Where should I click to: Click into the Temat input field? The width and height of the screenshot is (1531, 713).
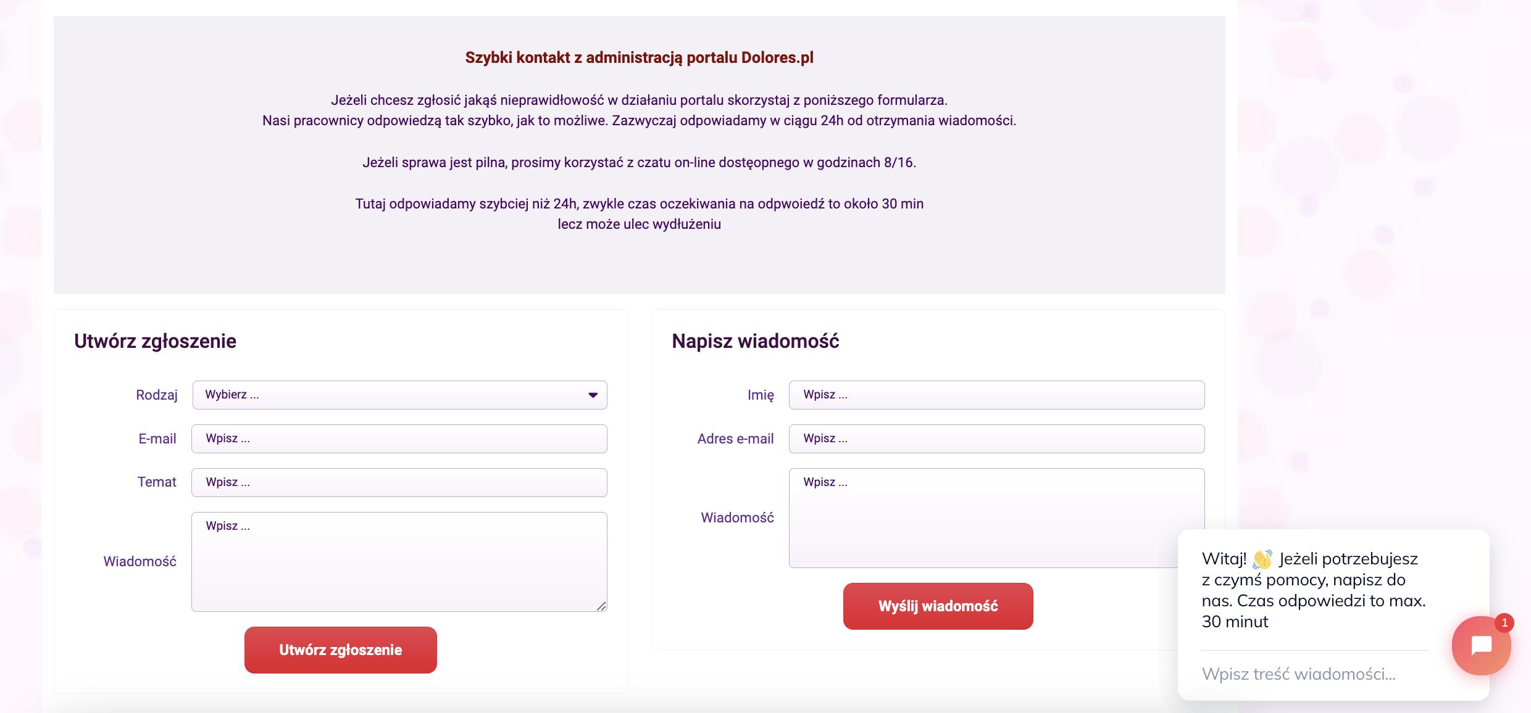coord(399,482)
